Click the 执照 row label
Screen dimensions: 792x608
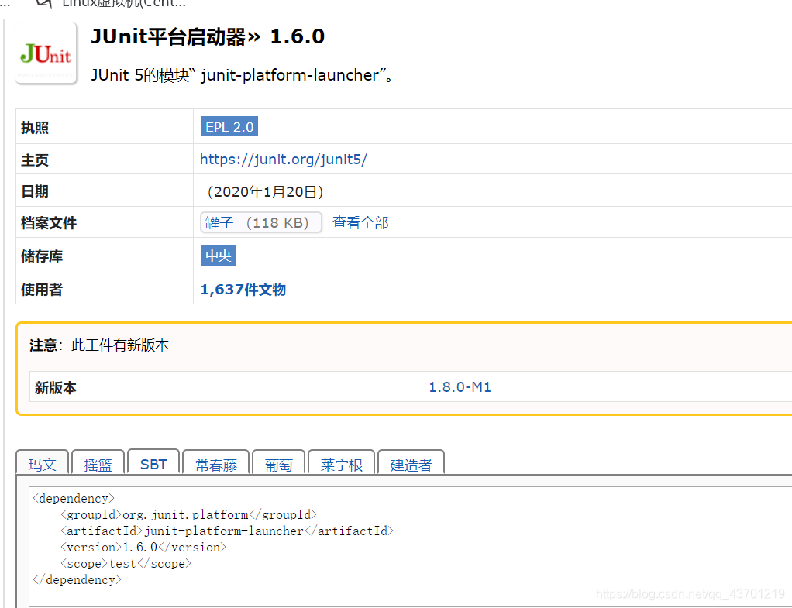coord(35,127)
